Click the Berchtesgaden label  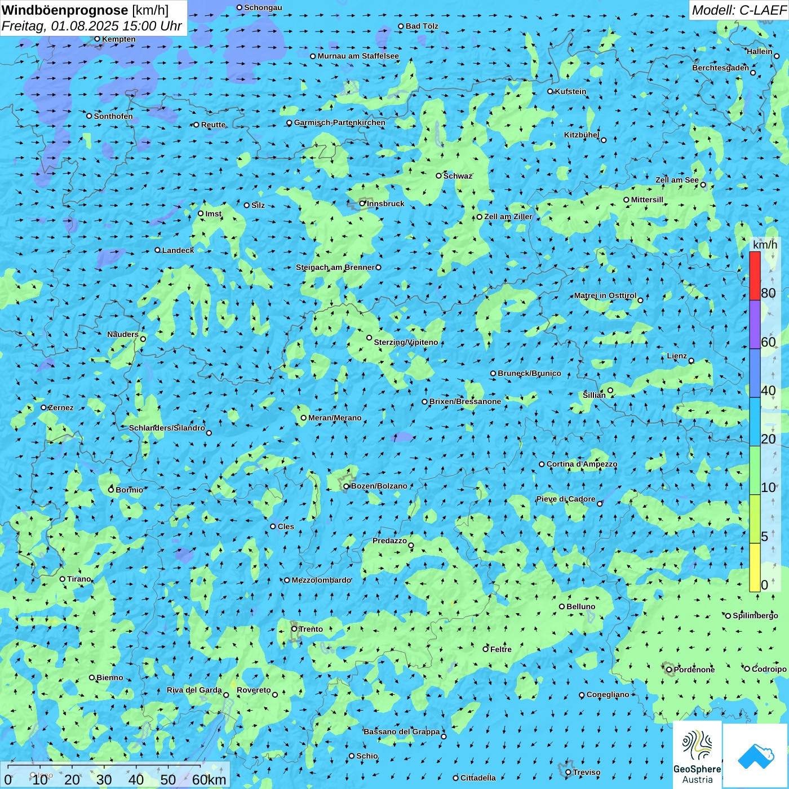pos(721,68)
